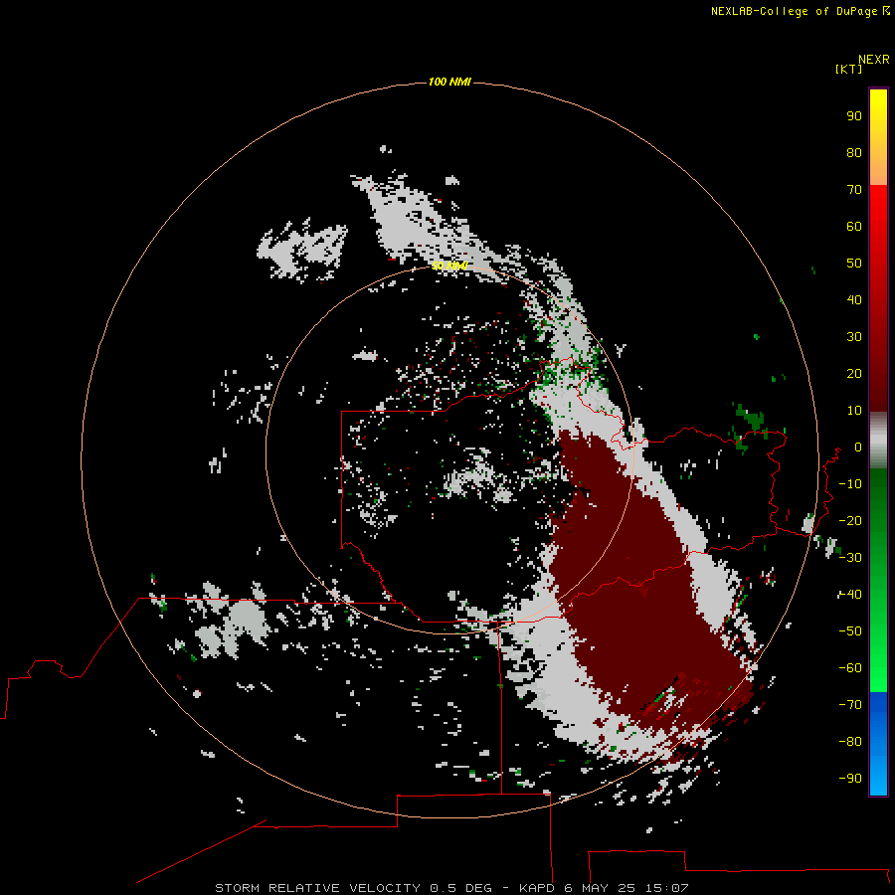Click the 50 knot colorbar label
This screenshot has height=895, width=895.
(854, 263)
